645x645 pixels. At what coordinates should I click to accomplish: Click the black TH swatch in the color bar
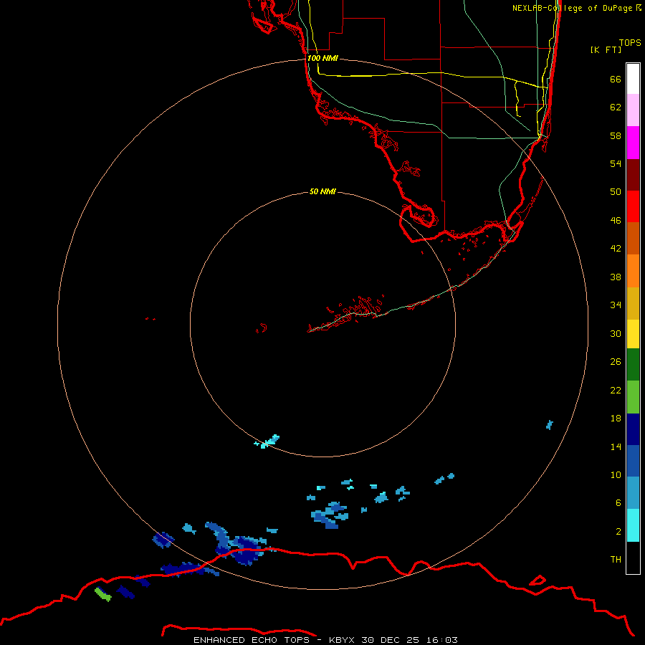pos(633,558)
